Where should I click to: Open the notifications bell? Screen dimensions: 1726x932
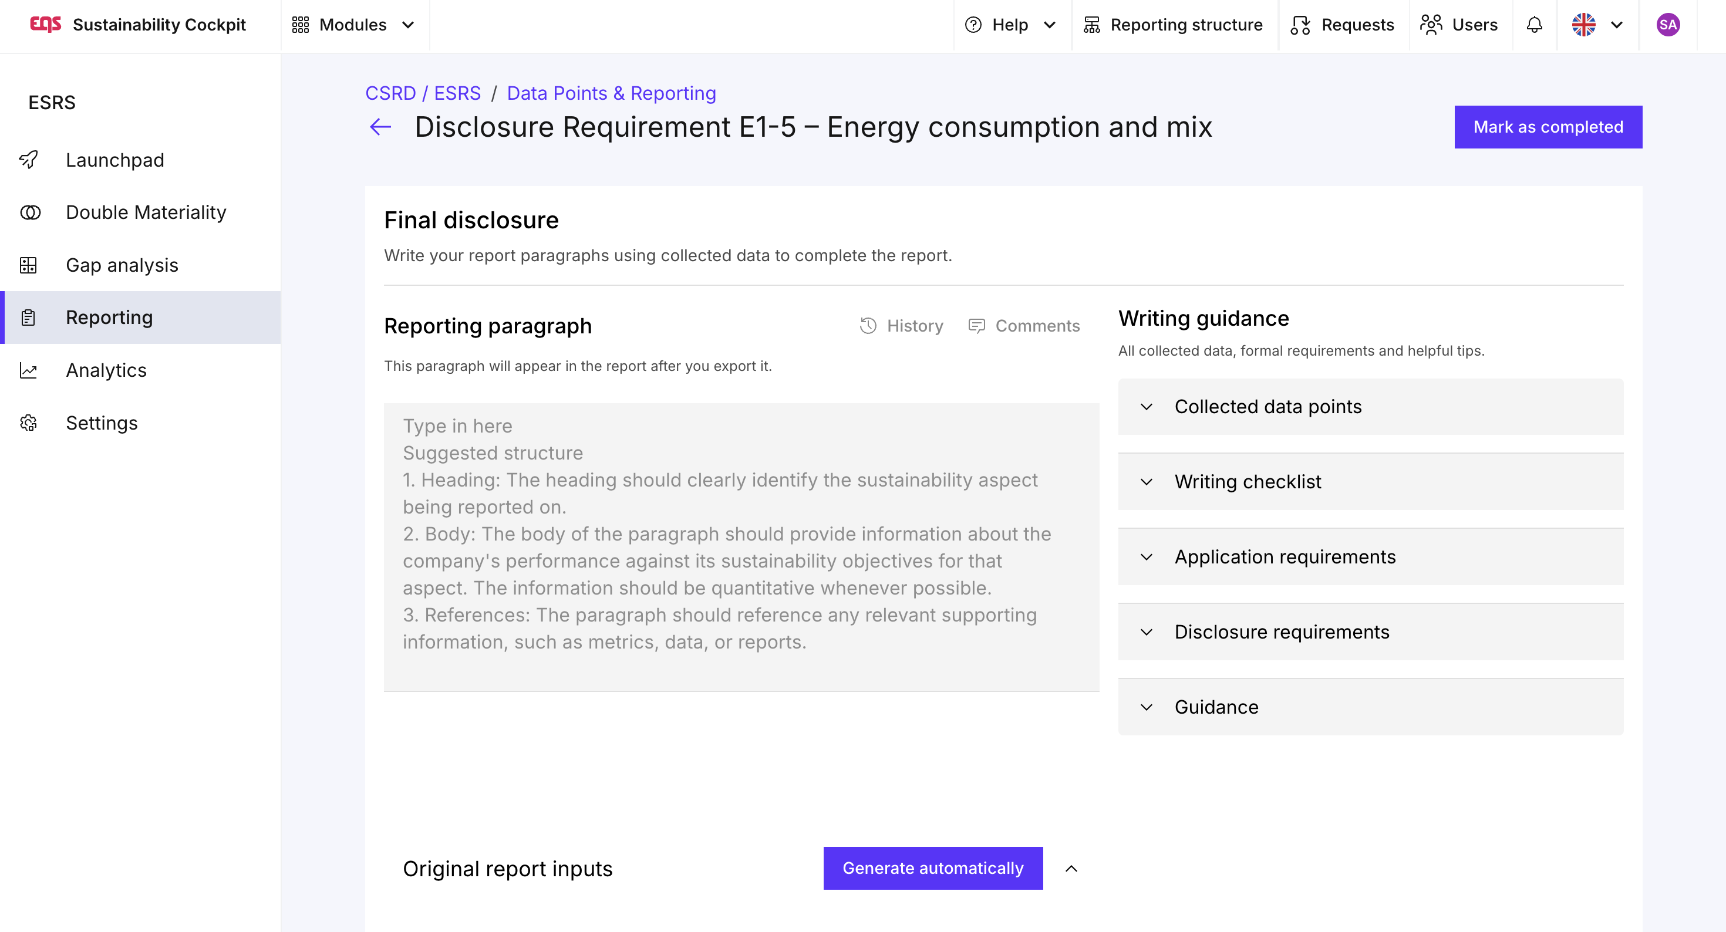1535,25
